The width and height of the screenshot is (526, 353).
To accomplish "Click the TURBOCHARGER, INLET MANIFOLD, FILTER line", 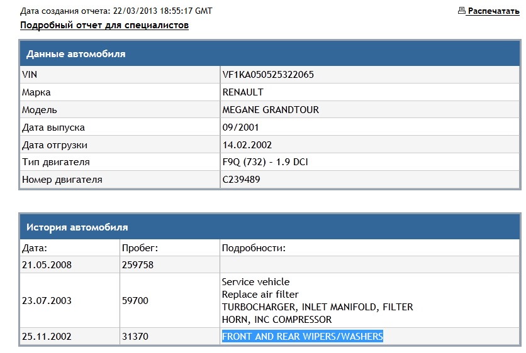I will pos(317,307).
